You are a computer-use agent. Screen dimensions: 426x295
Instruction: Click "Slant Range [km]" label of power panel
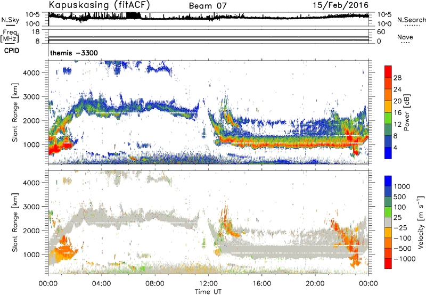15,112
